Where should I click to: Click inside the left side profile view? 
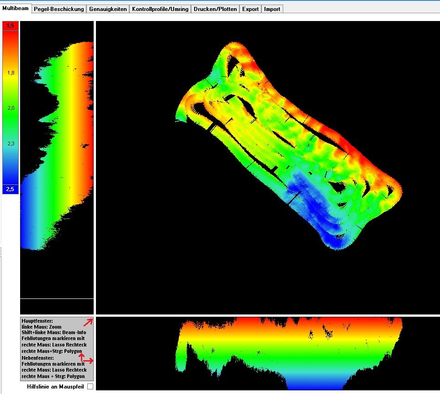pyautogui.click(x=57, y=160)
